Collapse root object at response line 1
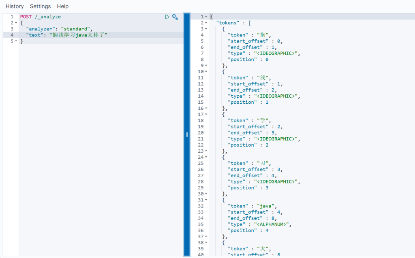415x258 pixels. tap(206, 17)
